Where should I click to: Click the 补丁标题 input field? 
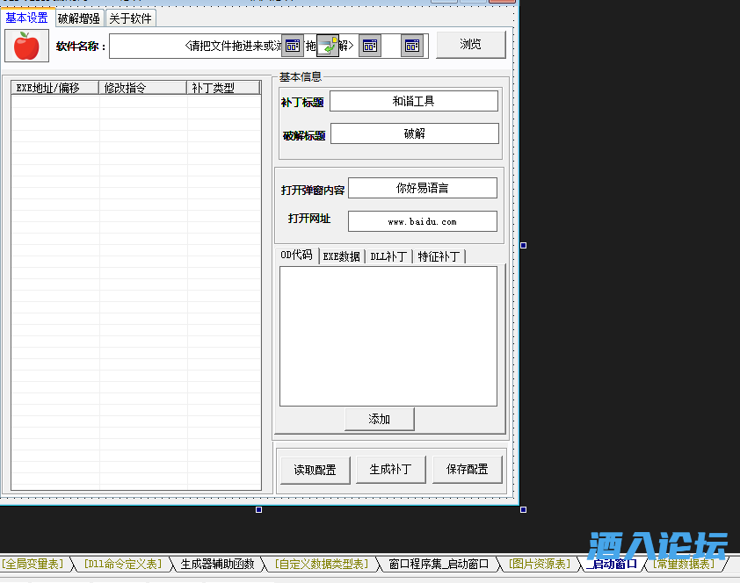(413, 101)
